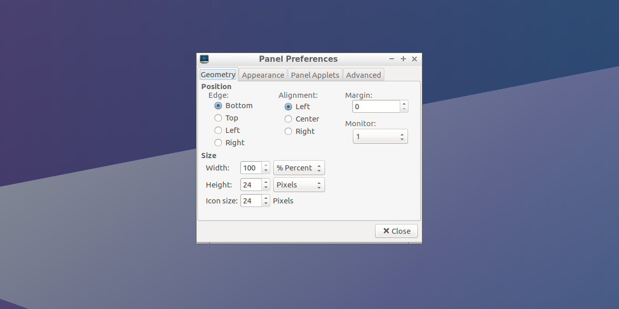This screenshot has width=619, height=309.
Task: Click the Height input field
Action: pos(251,185)
